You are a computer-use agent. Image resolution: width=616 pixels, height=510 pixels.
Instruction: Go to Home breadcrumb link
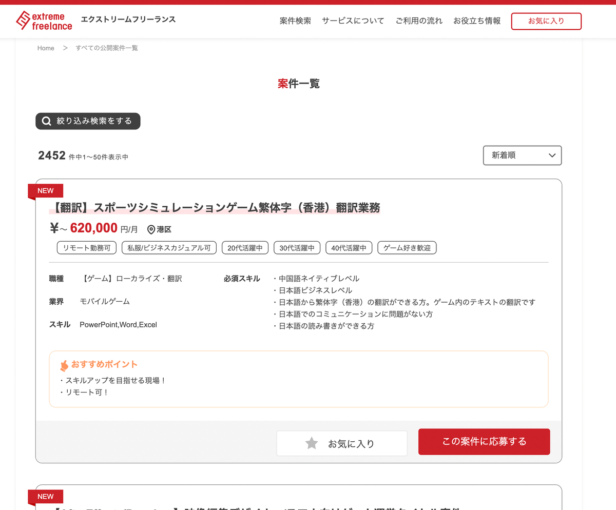pyautogui.click(x=46, y=48)
